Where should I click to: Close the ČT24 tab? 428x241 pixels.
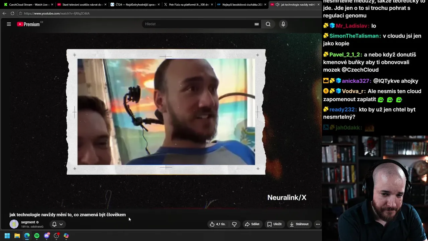[x=158, y=5]
